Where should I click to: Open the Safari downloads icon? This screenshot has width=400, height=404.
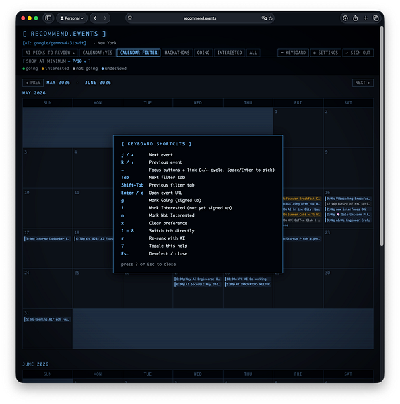(x=345, y=18)
